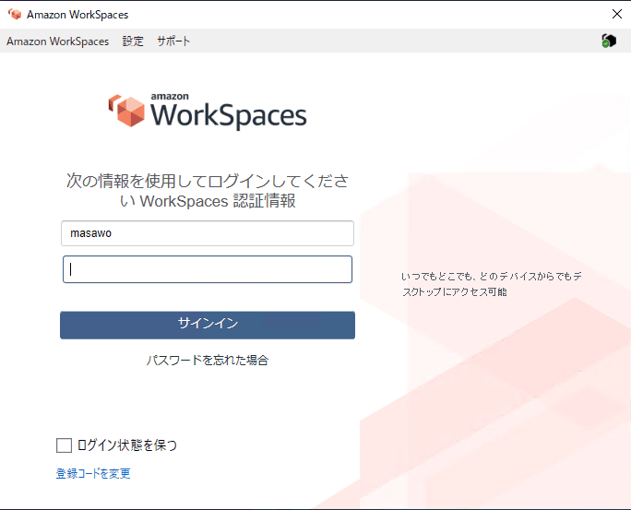This screenshot has width=631, height=510.
Task: Open the Amazon WorkSpaces menu
Action: pyautogui.click(x=57, y=41)
